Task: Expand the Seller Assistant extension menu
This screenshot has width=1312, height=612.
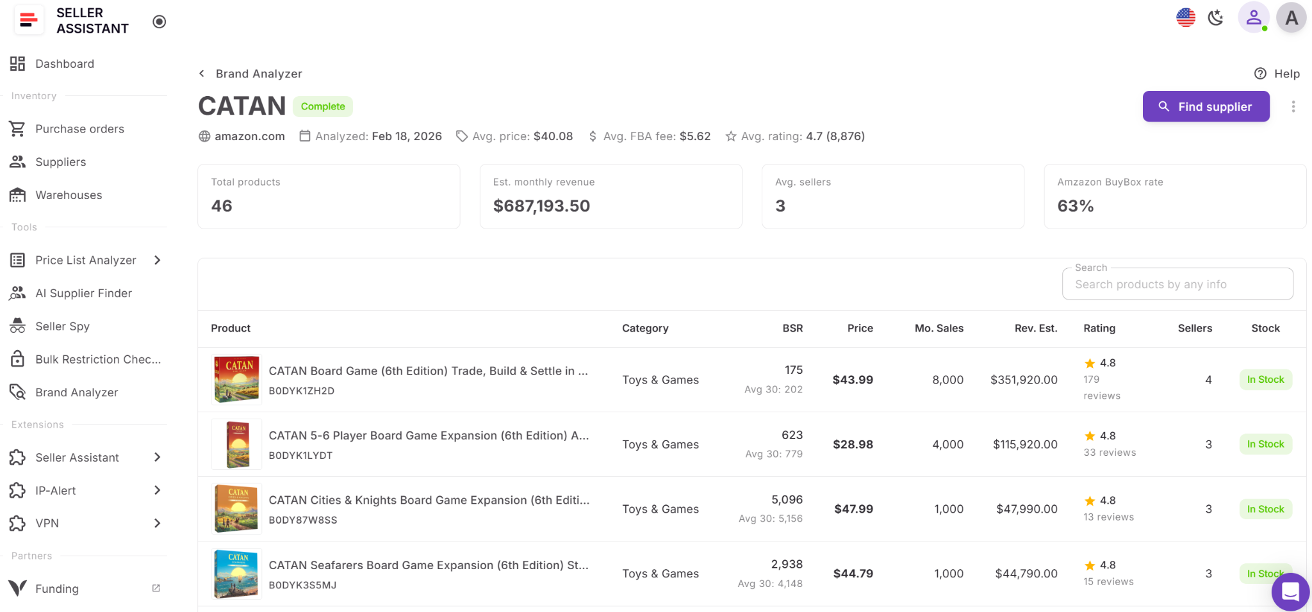Action: (x=157, y=457)
